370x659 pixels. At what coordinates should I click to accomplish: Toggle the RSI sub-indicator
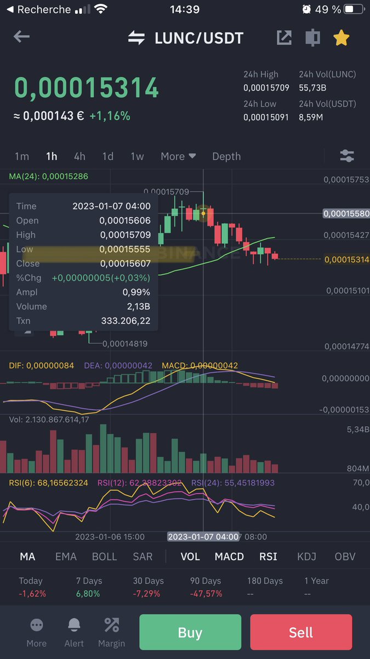[x=268, y=556]
